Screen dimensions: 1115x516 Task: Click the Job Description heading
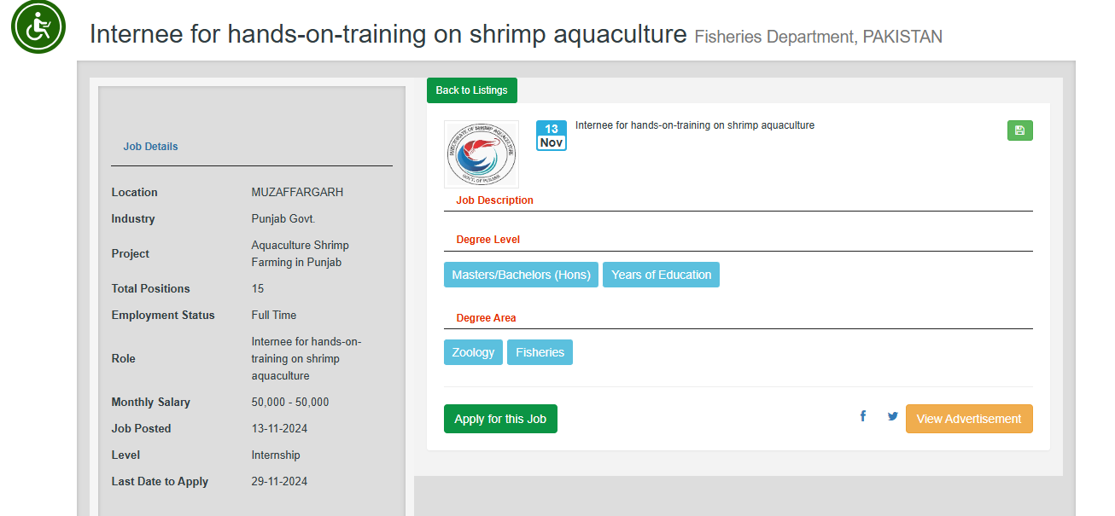pyautogui.click(x=494, y=200)
